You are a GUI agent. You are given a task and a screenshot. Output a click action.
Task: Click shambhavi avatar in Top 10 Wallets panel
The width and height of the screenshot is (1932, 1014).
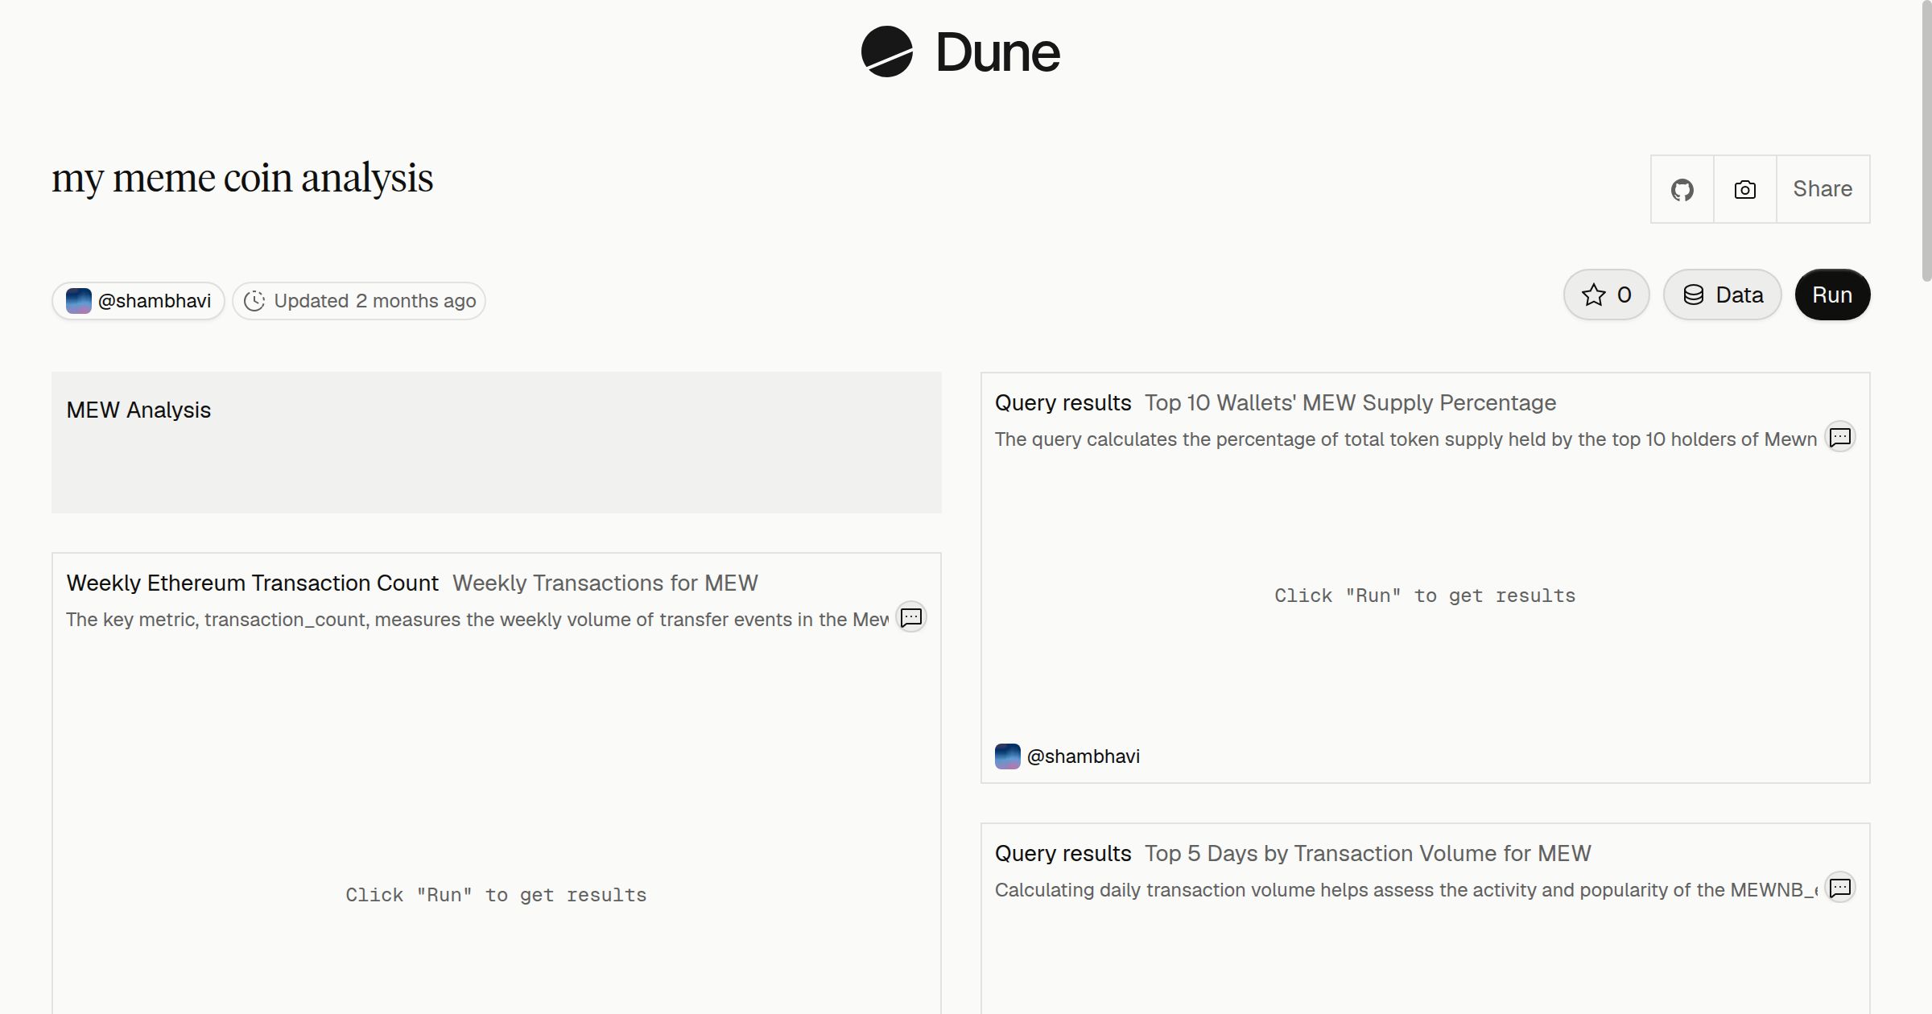point(1008,756)
